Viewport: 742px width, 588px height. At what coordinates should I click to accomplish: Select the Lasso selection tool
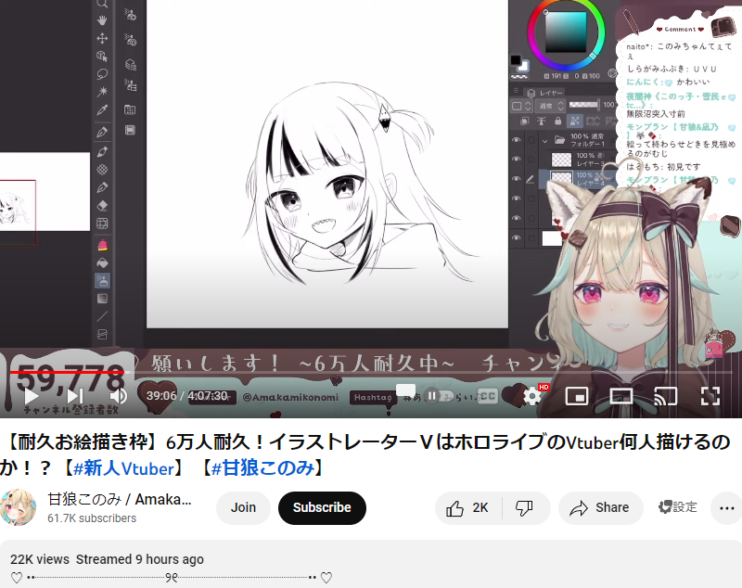(x=102, y=74)
